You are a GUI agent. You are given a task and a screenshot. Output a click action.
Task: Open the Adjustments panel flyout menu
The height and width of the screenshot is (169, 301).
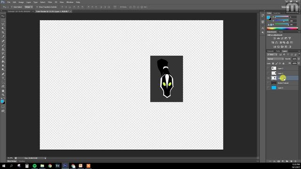[x=299, y=32]
